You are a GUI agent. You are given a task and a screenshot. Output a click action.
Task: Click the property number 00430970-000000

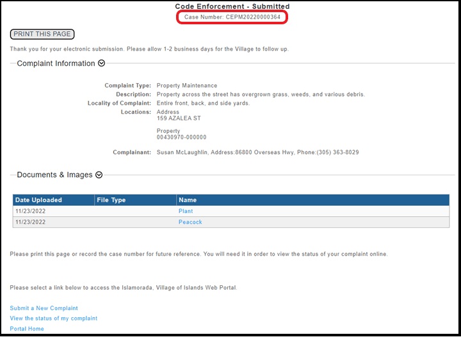click(x=182, y=137)
